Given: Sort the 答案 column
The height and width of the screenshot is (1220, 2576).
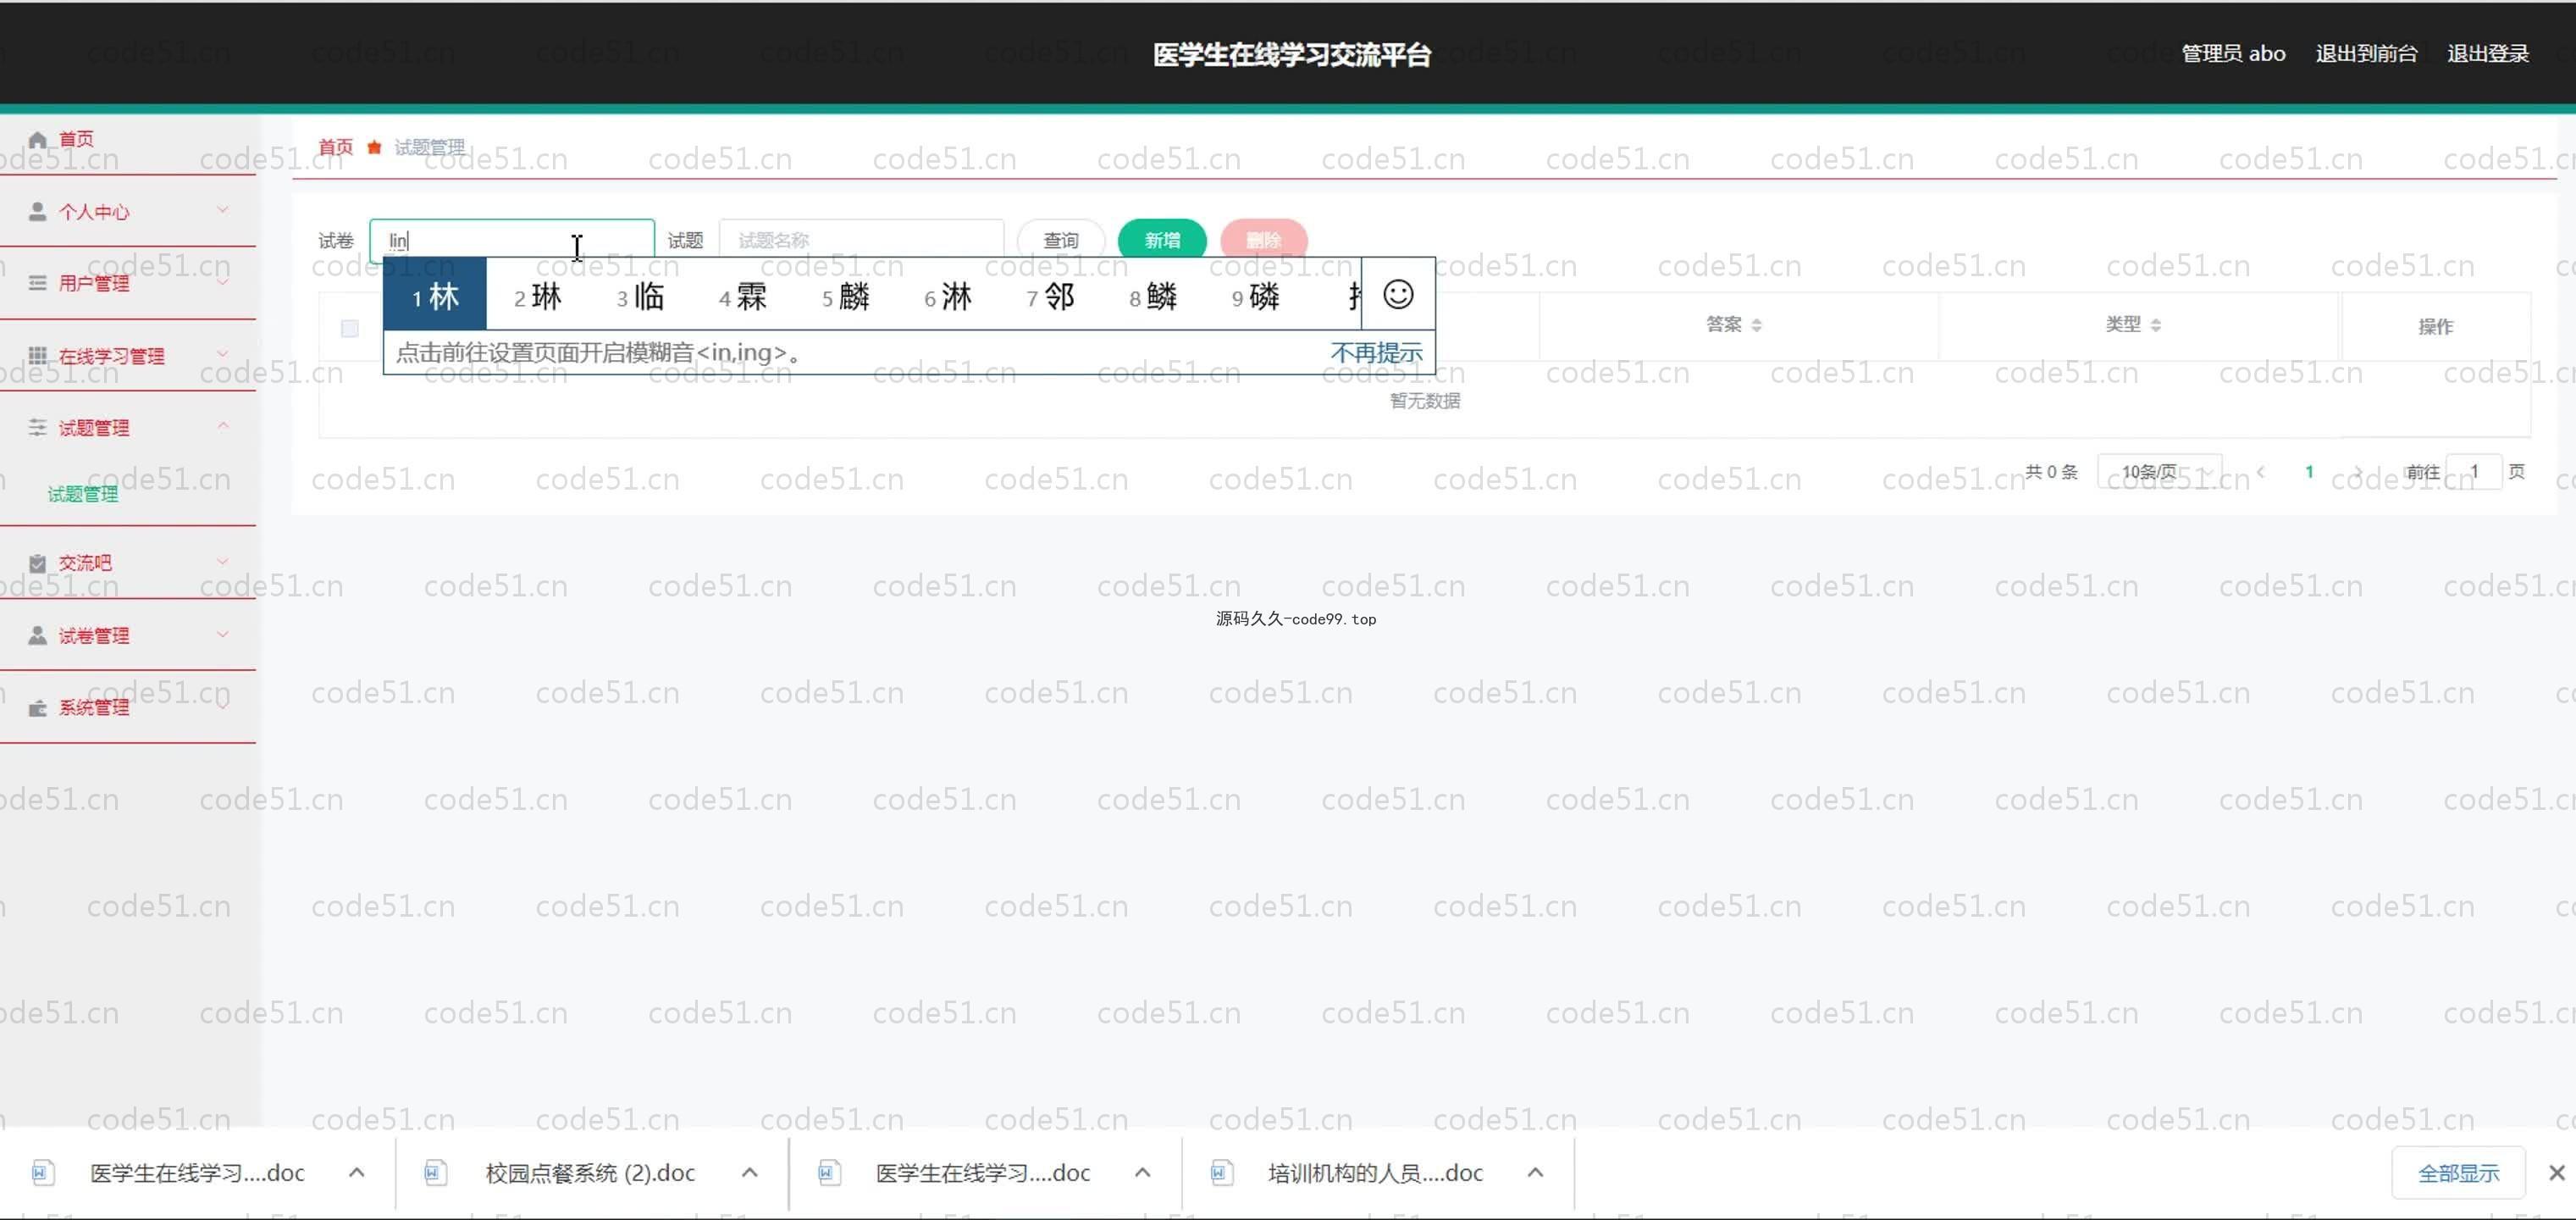Looking at the screenshot, I should tap(1757, 324).
